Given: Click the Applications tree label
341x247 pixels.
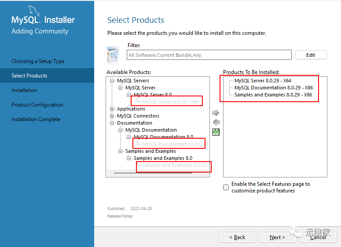Looking at the screenshot, I should (131, 109).
